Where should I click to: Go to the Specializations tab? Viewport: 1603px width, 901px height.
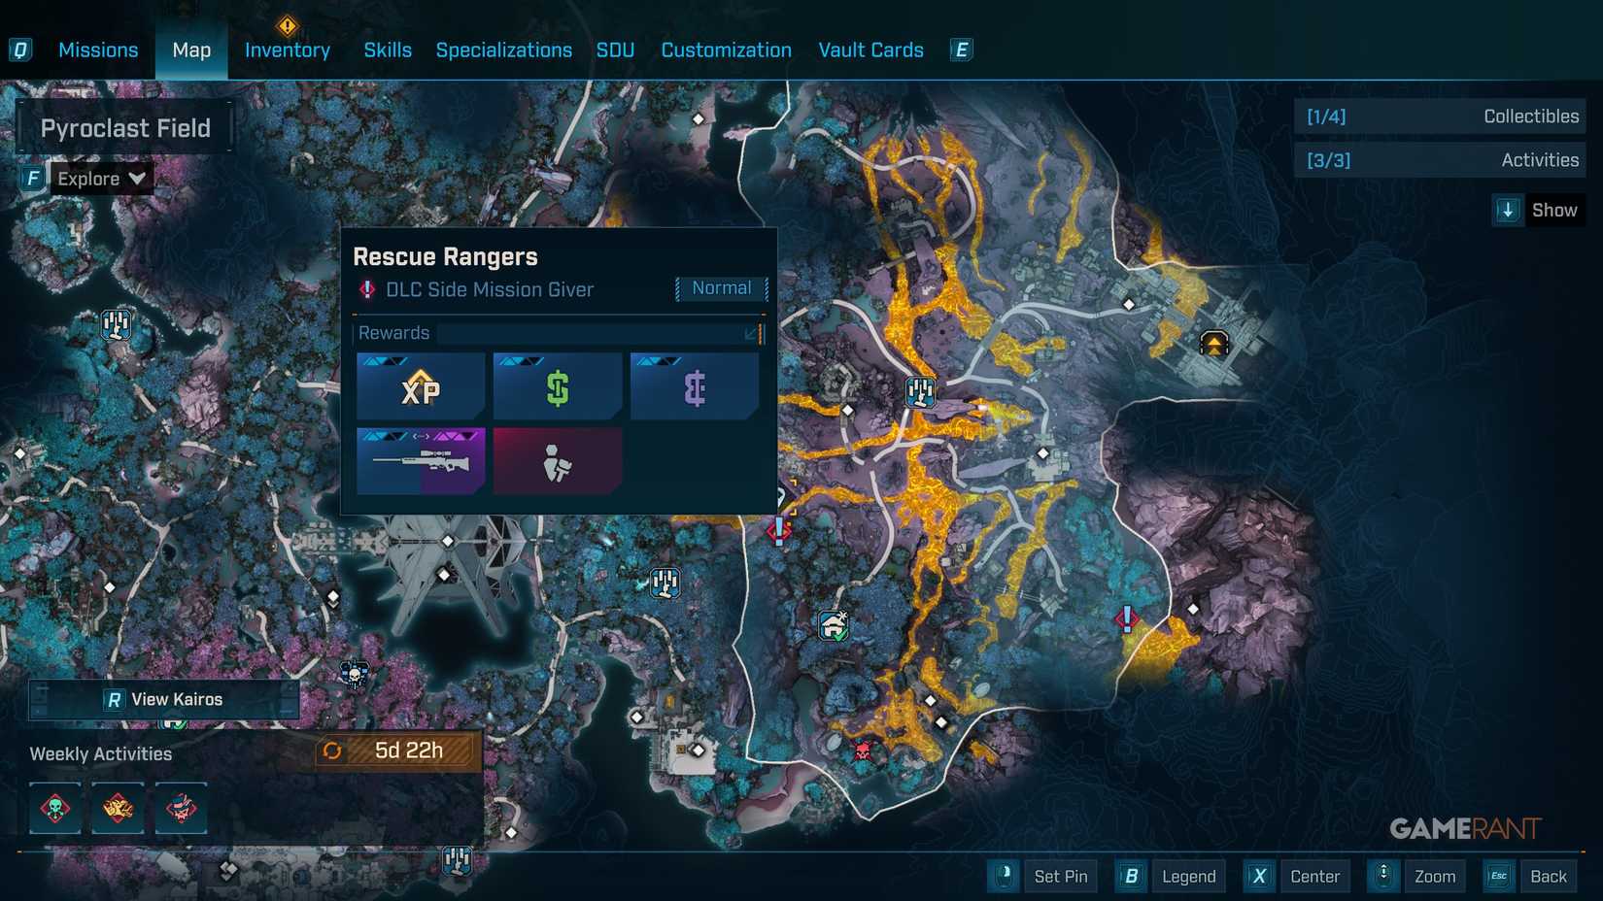coord(504,50)
